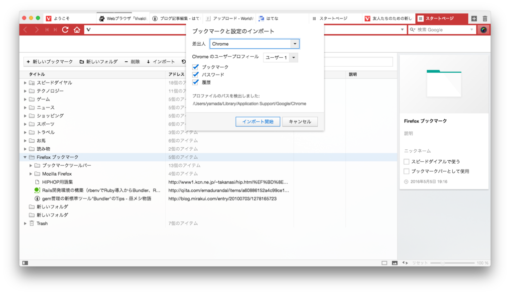
Task: Expand the ニュース folder
Action: 25,107
